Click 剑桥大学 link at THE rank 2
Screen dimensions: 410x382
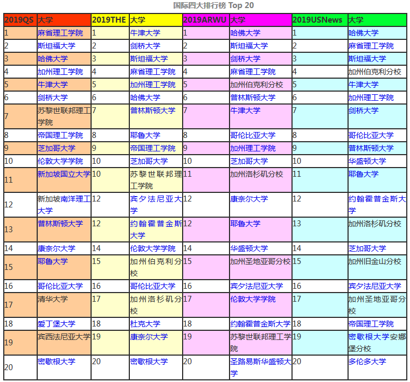[x=145, y=46]
